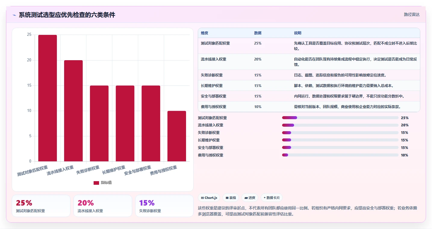This screenshot has height=229, width=432.
Task: Select the 表格 tag chip
Action: click(231, 198)
